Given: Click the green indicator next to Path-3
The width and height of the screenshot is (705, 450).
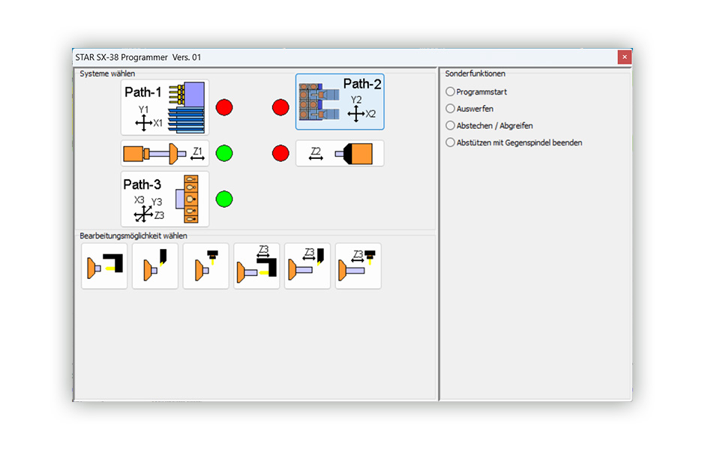Looking at the screenshot, I should pos(224,199).
